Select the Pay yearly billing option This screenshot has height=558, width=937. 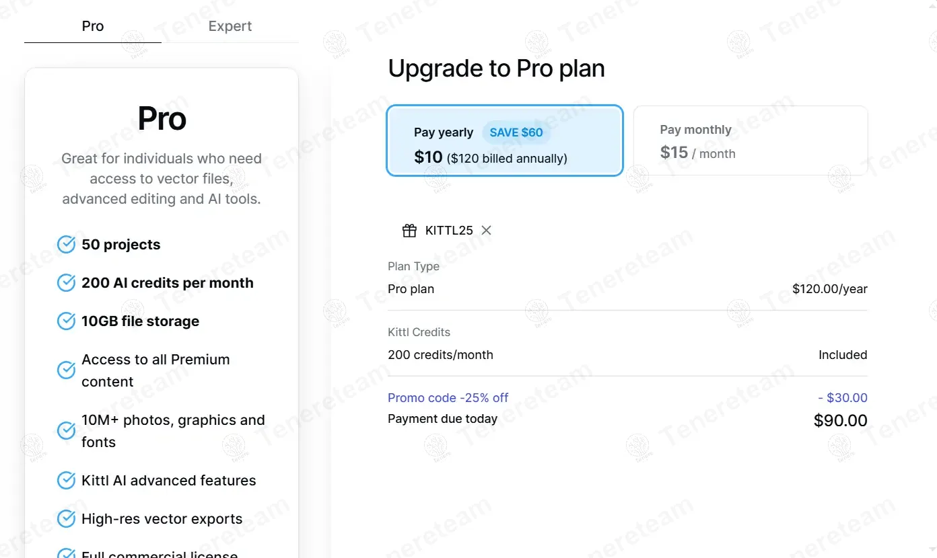click(x=505, y=141)
